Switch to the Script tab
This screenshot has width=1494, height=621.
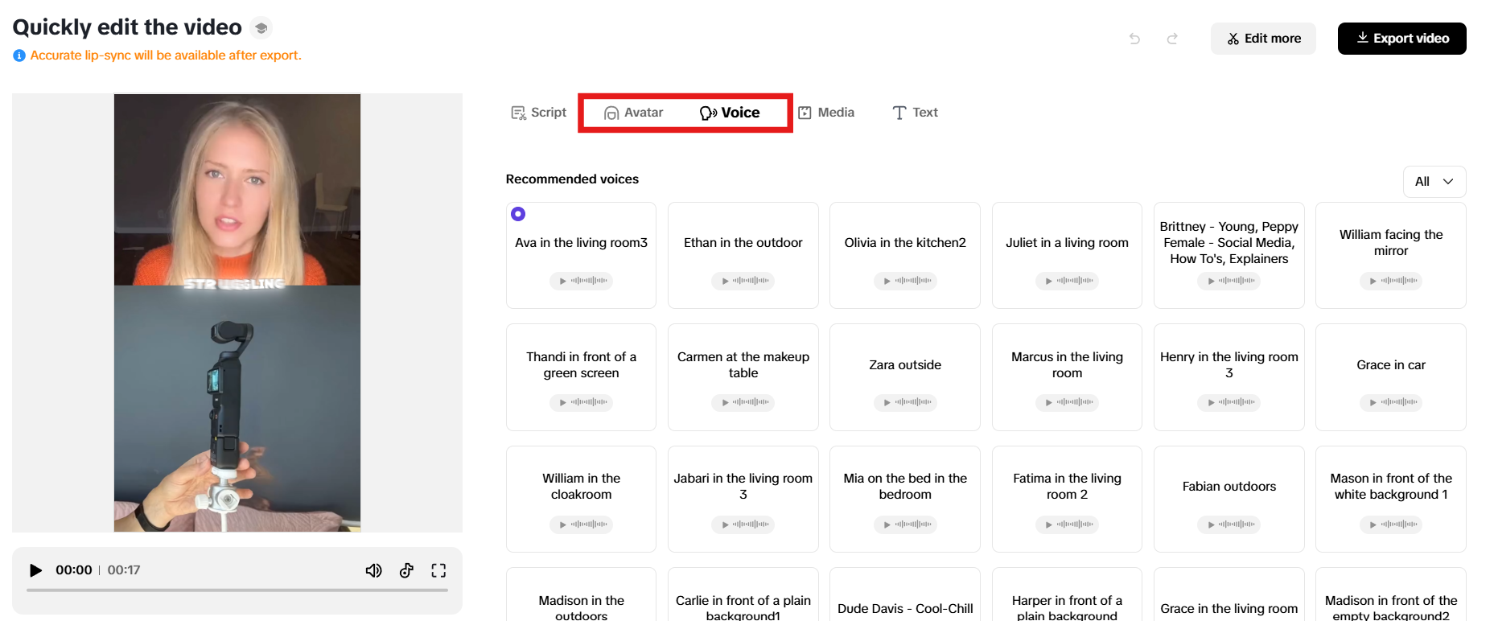click(x=539, y=113)
